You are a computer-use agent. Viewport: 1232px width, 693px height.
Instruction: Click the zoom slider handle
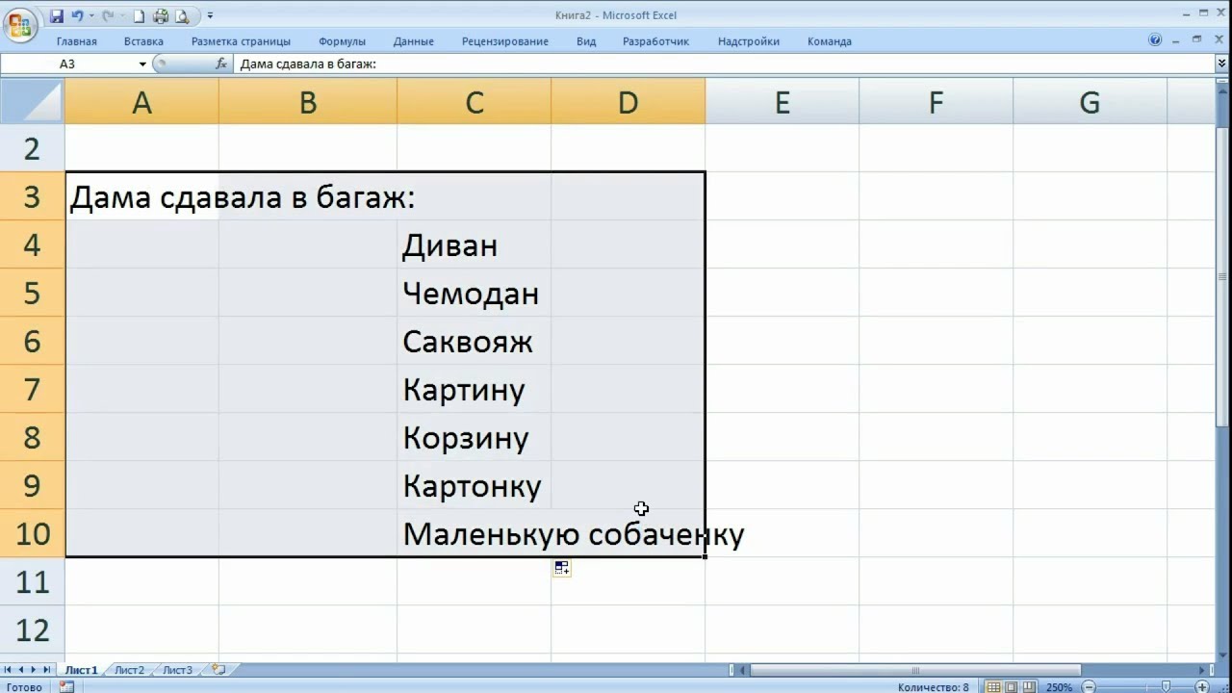coord(1166,687)
